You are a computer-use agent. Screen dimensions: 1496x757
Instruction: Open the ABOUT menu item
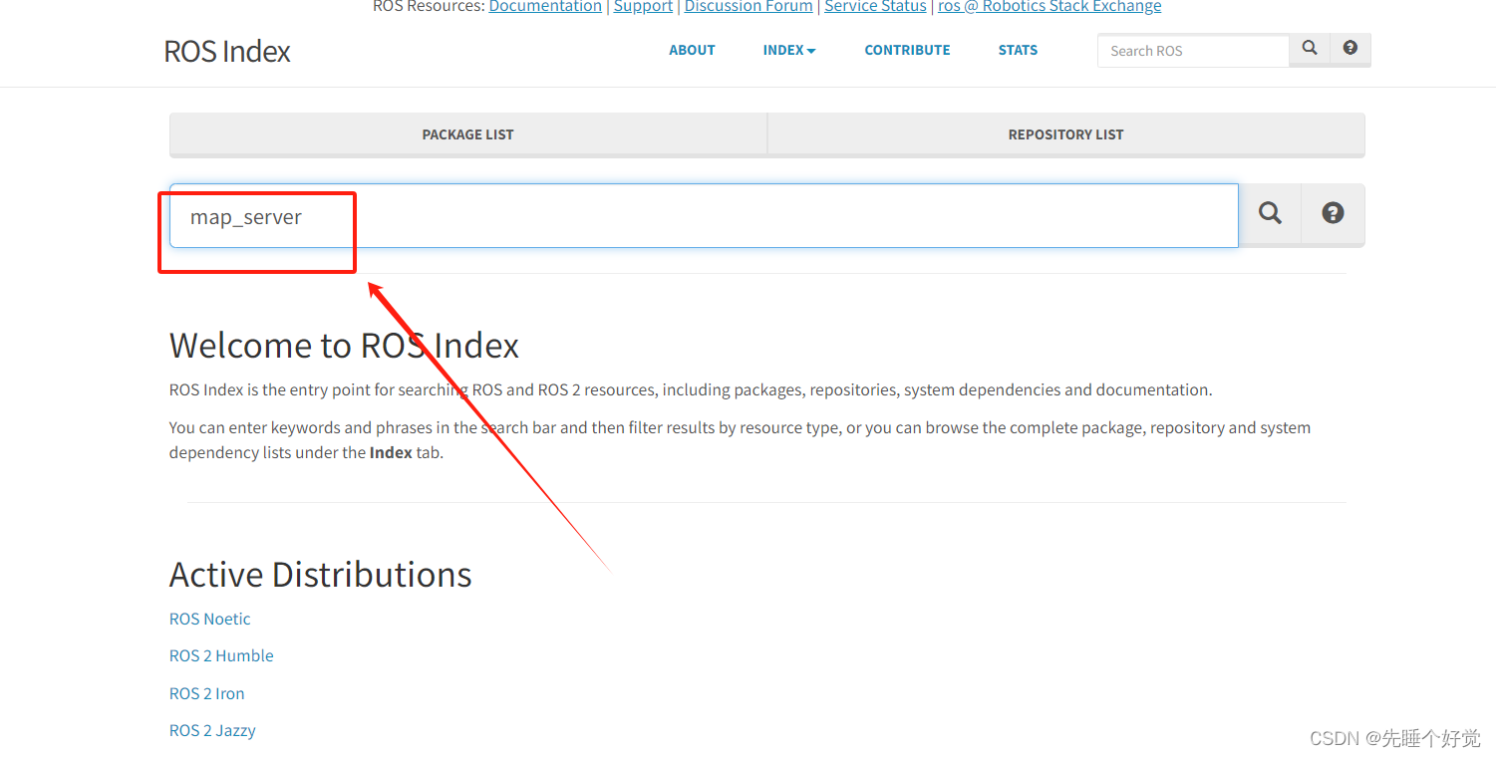click(x=692, y=50)
